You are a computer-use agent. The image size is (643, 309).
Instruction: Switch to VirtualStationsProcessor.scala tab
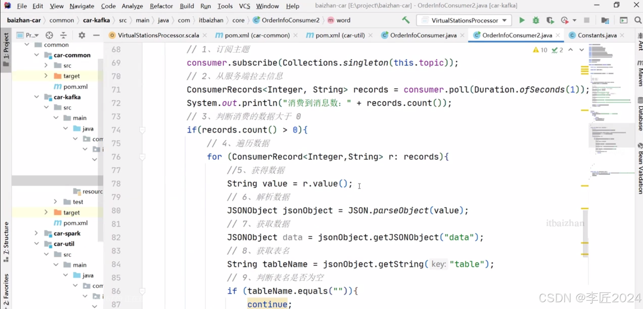pos(158,35)
